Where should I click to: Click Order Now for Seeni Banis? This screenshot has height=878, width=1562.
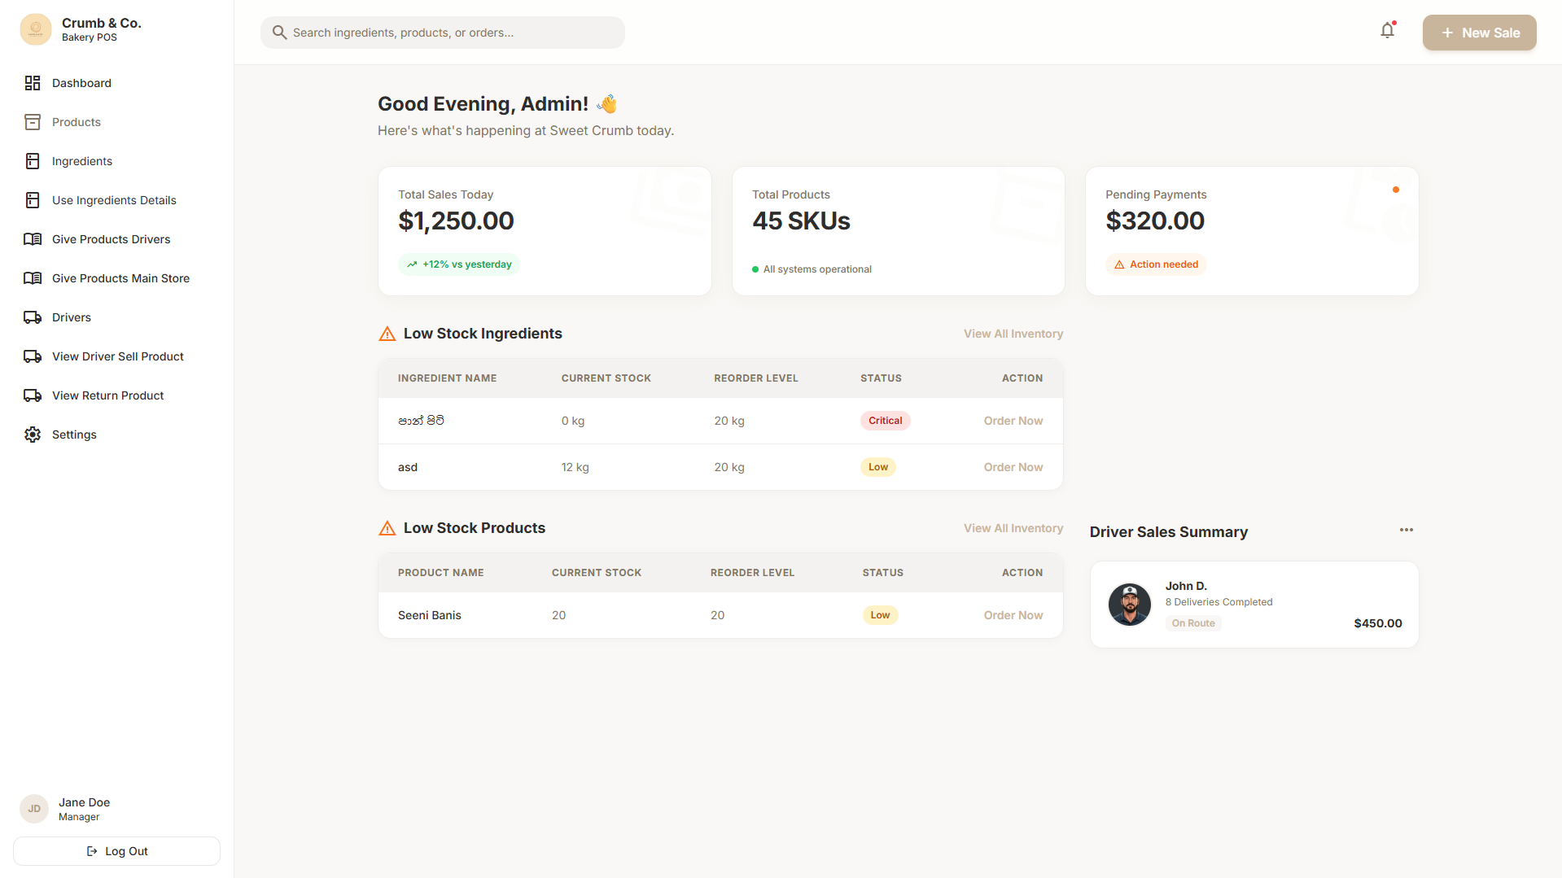pyautogui.click(x=1013, y=615)
